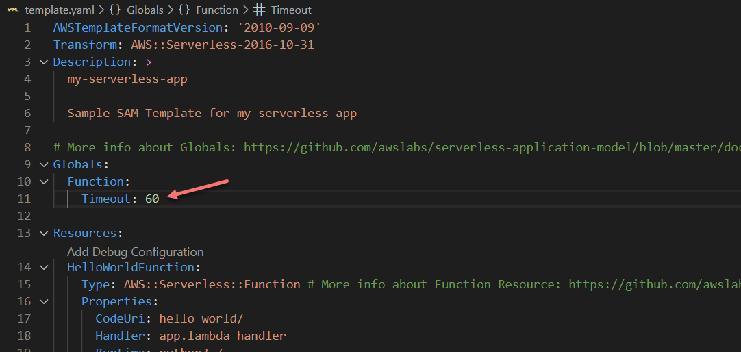741x352 pixels.
Task: Collapse the Resources section fold arrow
Action: click(x=44, y=233)
